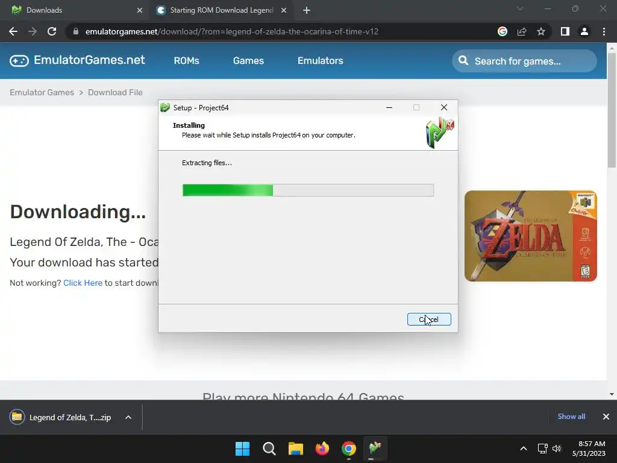Open Chrome side panel
Screen dimensions: 617x463
(565, 31)
